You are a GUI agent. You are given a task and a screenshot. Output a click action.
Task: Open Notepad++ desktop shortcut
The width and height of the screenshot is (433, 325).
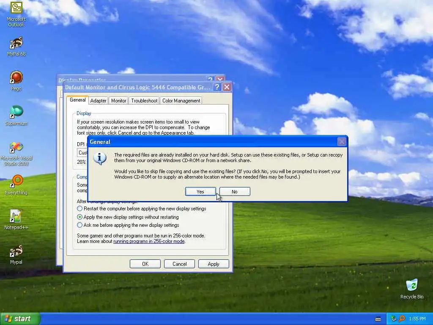[x=16, y=220]
